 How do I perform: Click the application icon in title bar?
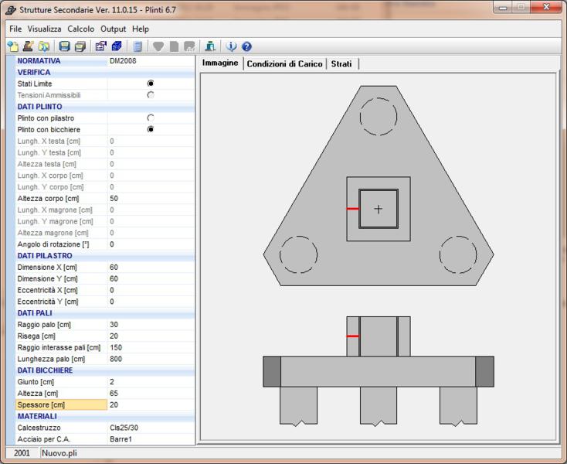point(11,10)
